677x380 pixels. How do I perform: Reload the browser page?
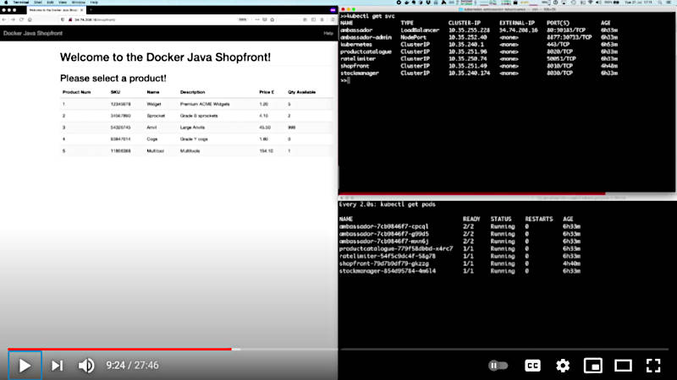[21, 19]
